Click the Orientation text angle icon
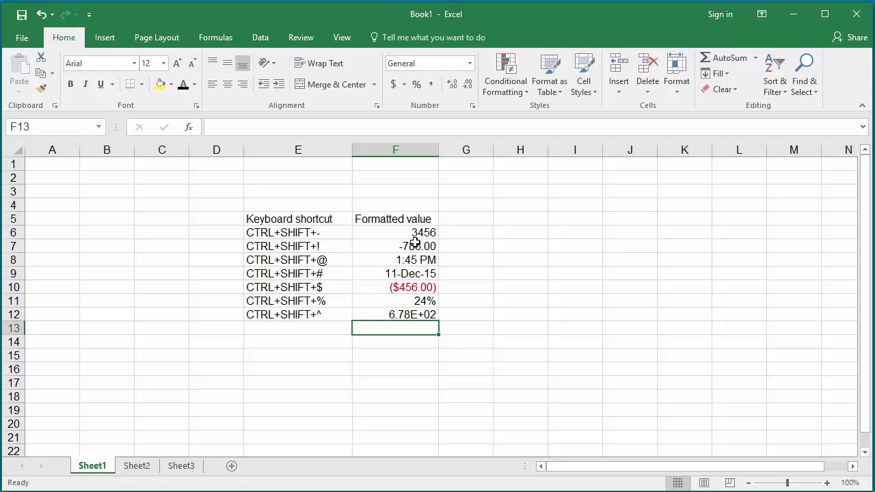 pyautogui.click(x=264, y=64)
